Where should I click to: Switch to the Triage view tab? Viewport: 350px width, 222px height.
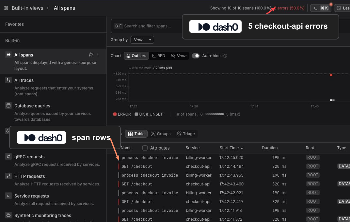[x=186, y=134]
